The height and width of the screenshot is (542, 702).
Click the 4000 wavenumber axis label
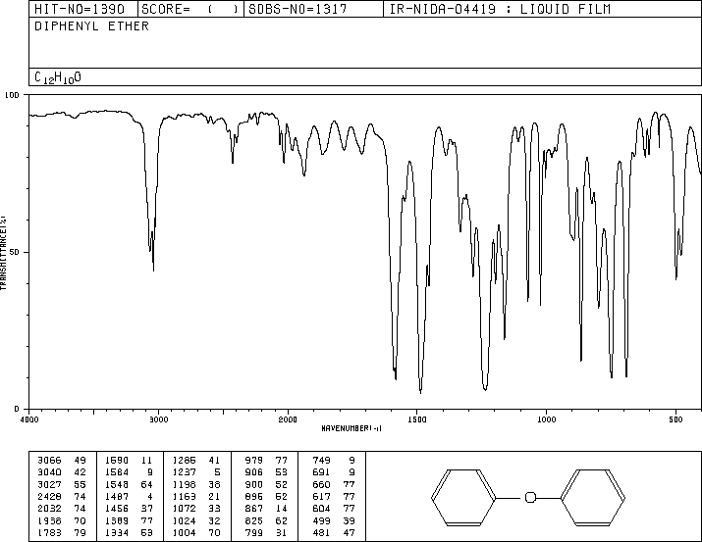[29, 419]
